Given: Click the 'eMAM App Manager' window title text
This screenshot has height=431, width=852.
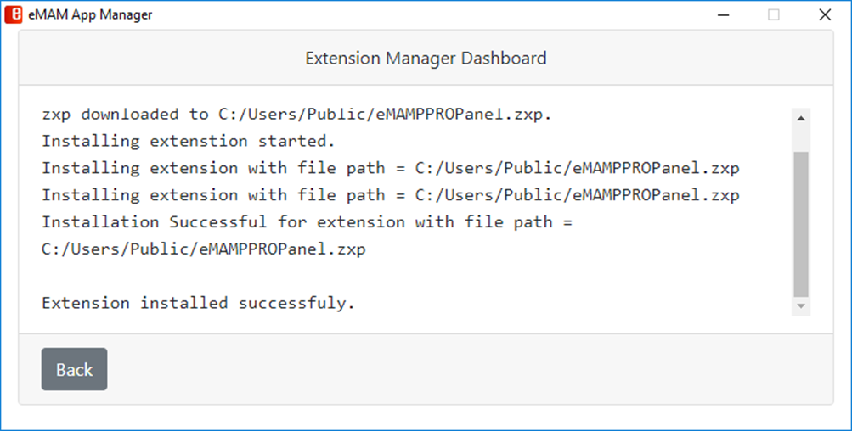Looking at the screenshot, I should 90,14.
